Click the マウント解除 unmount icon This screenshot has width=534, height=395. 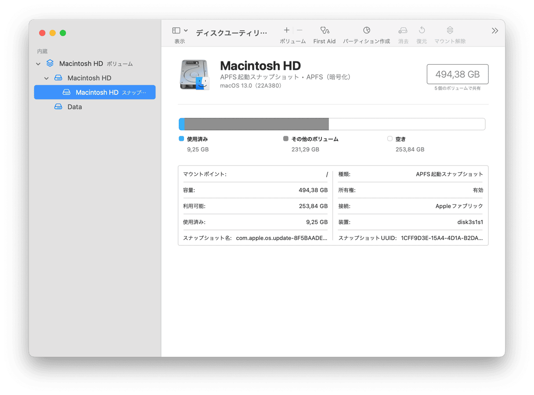[x=449, y=30]
